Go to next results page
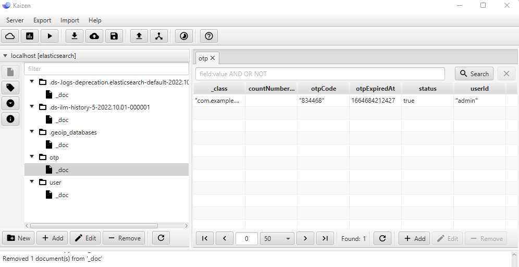This screenshot has height=267, width=519. pyautogui.click(x=305, y=238)
